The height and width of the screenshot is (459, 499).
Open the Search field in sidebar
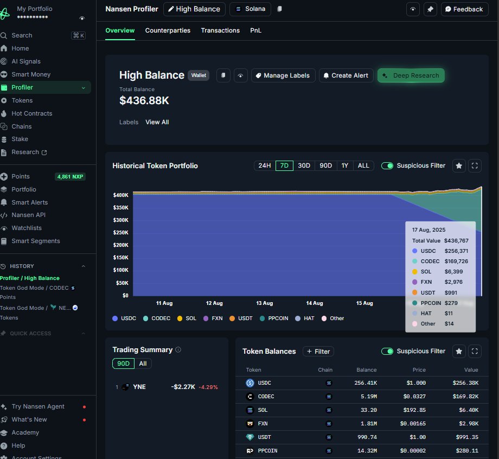tap(43, 35)
